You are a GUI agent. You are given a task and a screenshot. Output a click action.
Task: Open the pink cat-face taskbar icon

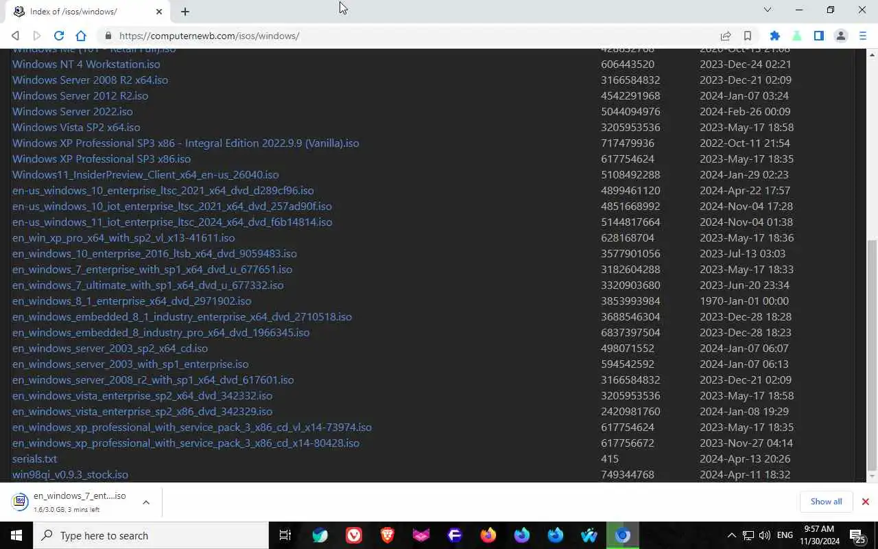pos(421,535)
